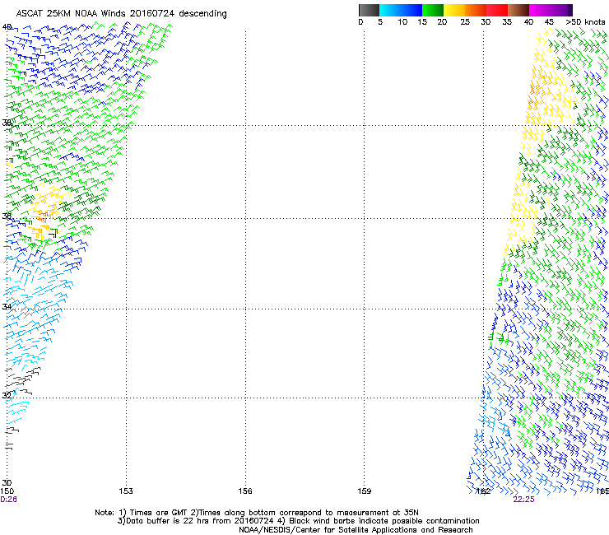This screenshot has height=535, width=609.
Task: Click the orange wind barbs in the right swath
Action: [x=534, y=95]
